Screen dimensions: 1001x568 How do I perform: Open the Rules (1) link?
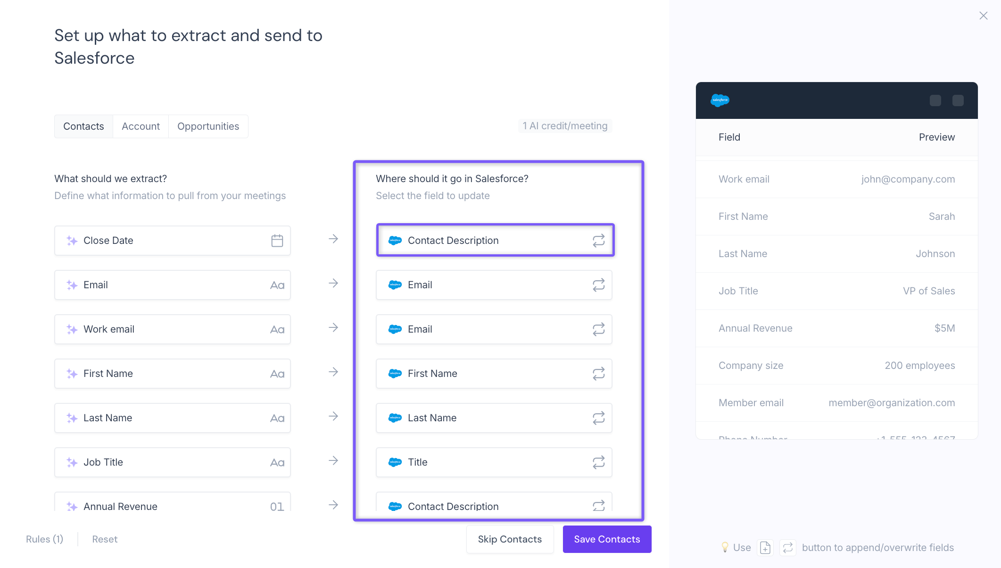click(44, 539)
